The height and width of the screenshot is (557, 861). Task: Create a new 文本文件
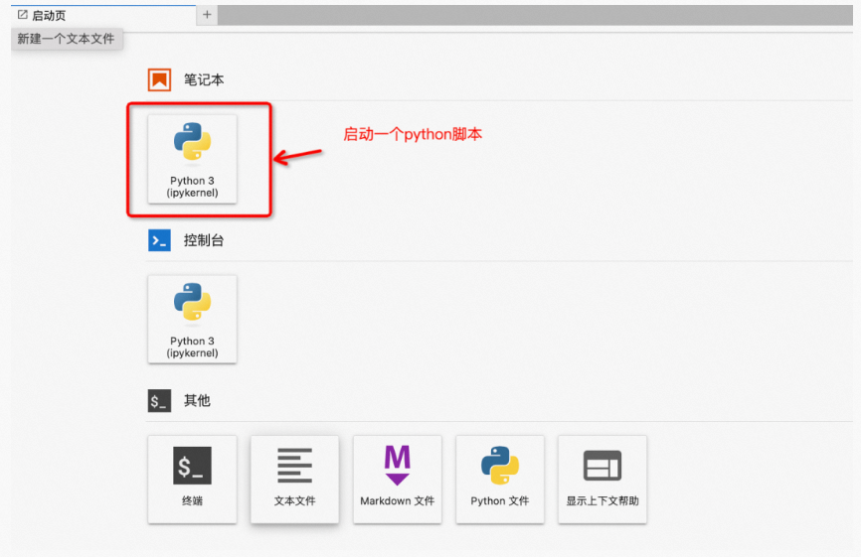click(x=295, y=480)
